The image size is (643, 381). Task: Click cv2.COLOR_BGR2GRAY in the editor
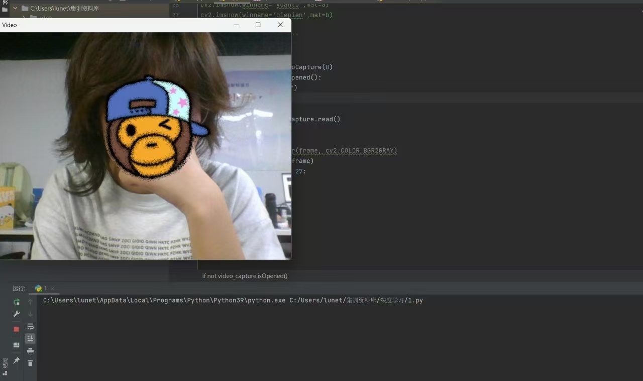tap(361, 150)
